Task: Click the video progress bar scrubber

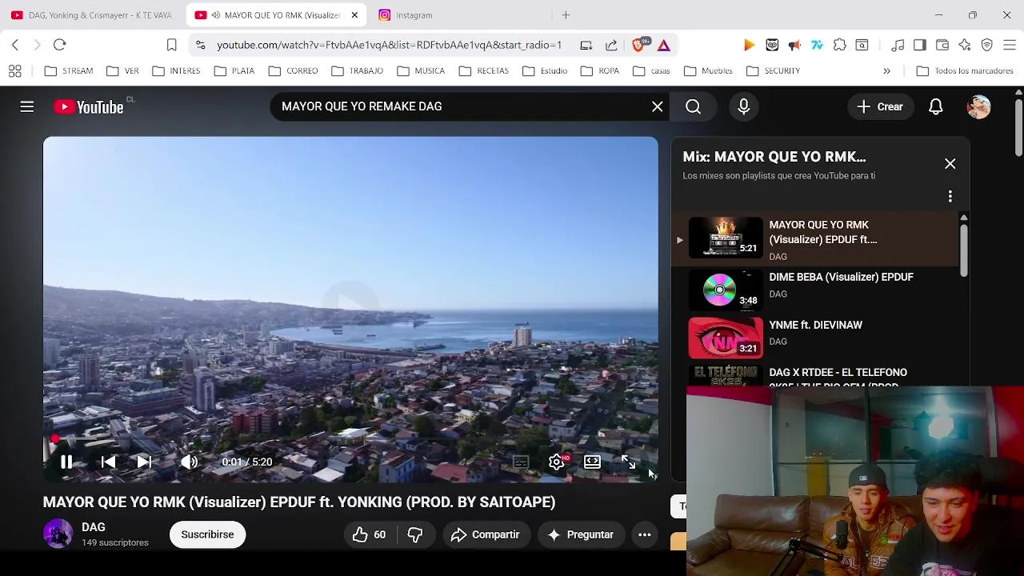Action: [54, 438]
